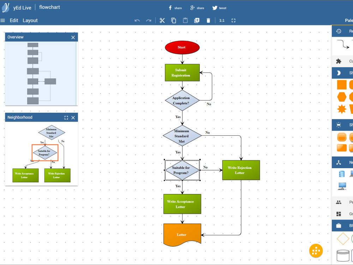Close the Overview panel
The image size is (353, 265).
pos(73,37)
